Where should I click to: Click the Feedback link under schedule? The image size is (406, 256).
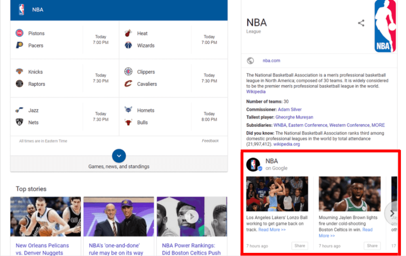[x=210, y=141]
